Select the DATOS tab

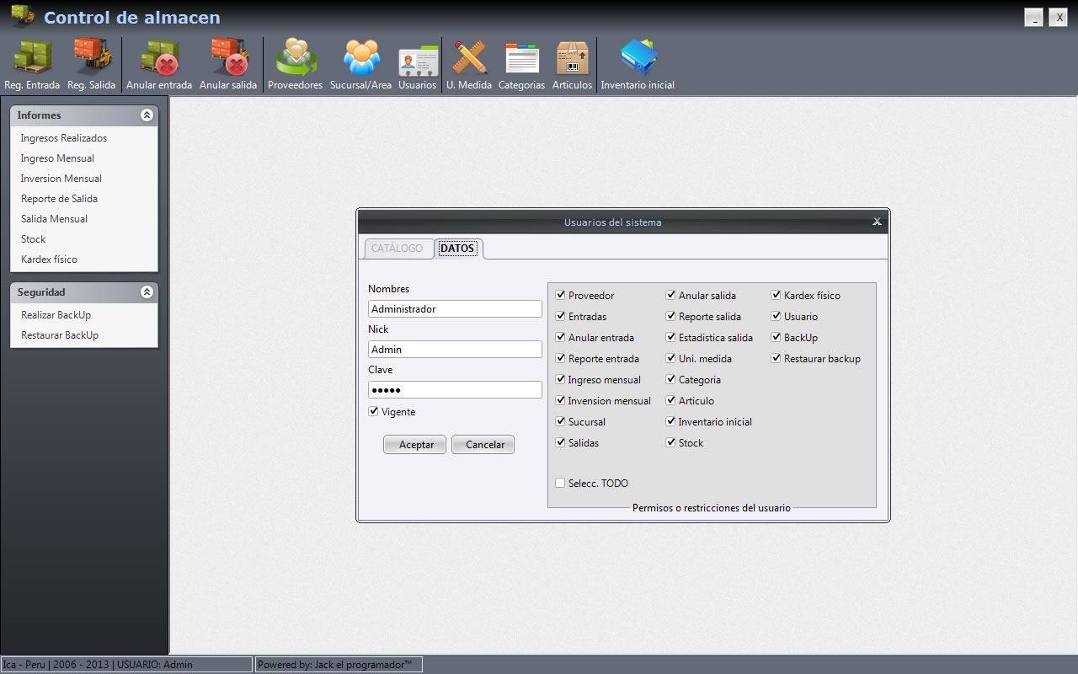457,249
